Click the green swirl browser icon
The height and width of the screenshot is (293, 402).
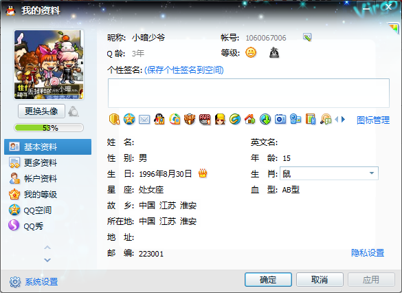tap(235, 119)
